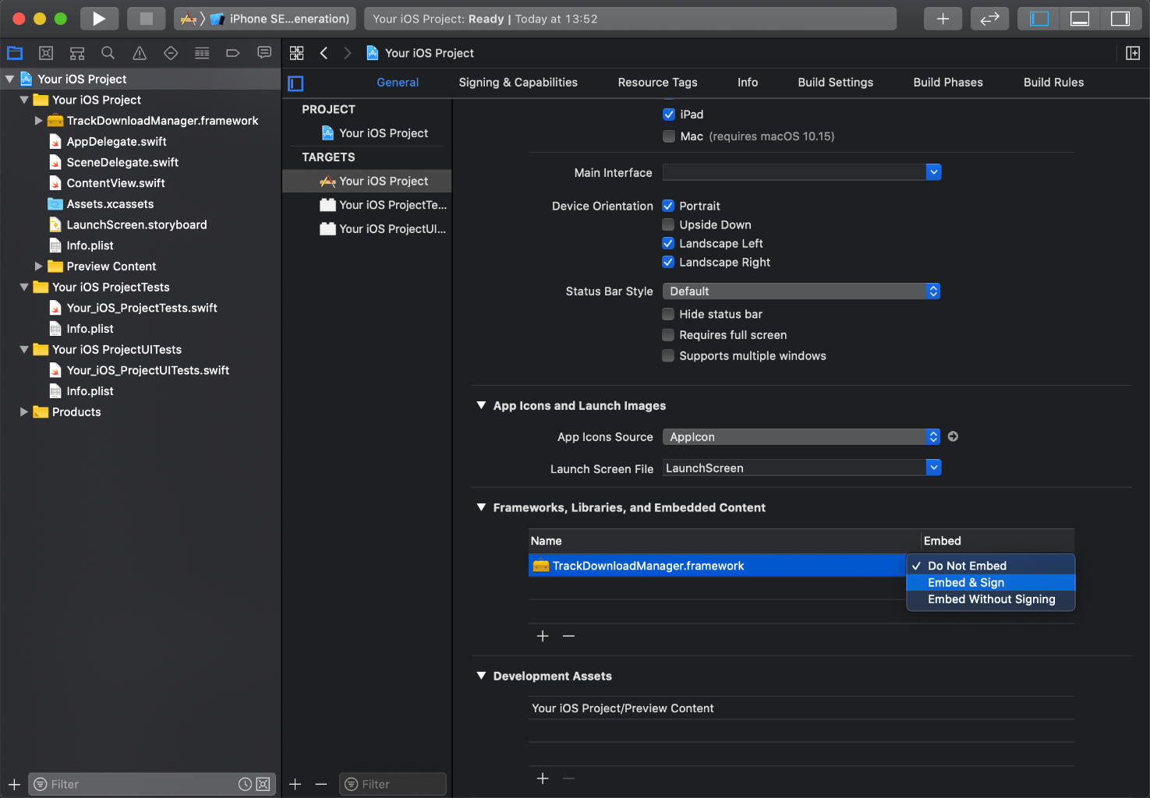Click the App Icons Source go-to arrow
1150x798 pixels.
(953, 436)
